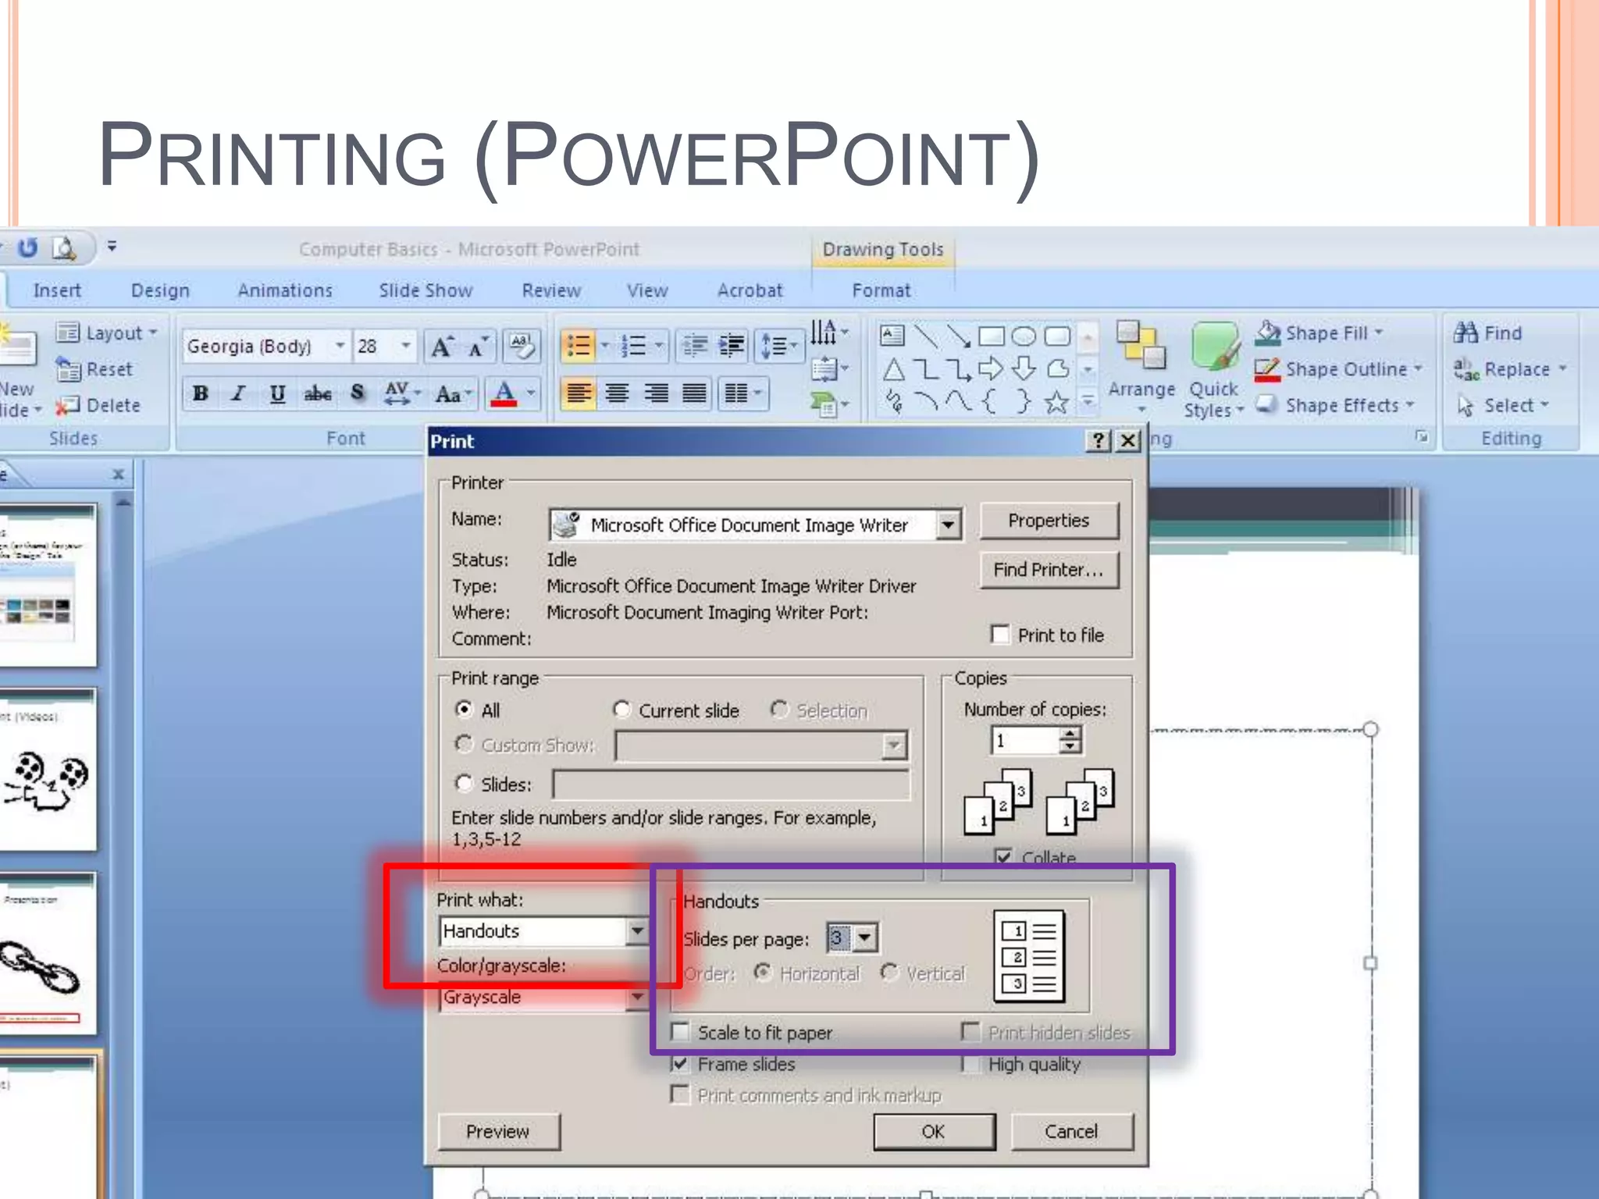Image resolution: width=1599 pixels, height=1199 pixels.
Task: Click the Numbering list icon
Action: [x=633, y=346]
